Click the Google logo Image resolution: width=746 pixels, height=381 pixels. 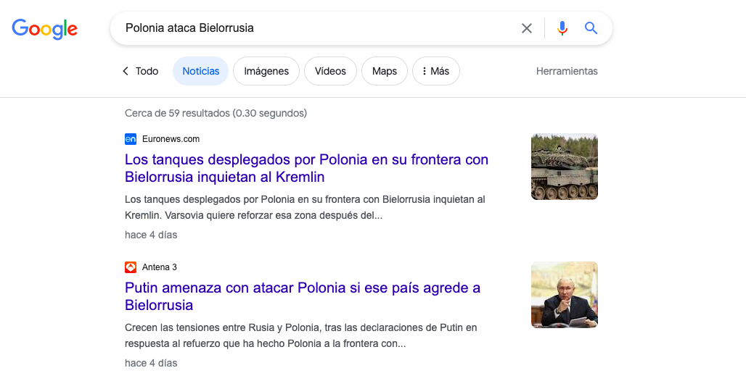(44, 29)
